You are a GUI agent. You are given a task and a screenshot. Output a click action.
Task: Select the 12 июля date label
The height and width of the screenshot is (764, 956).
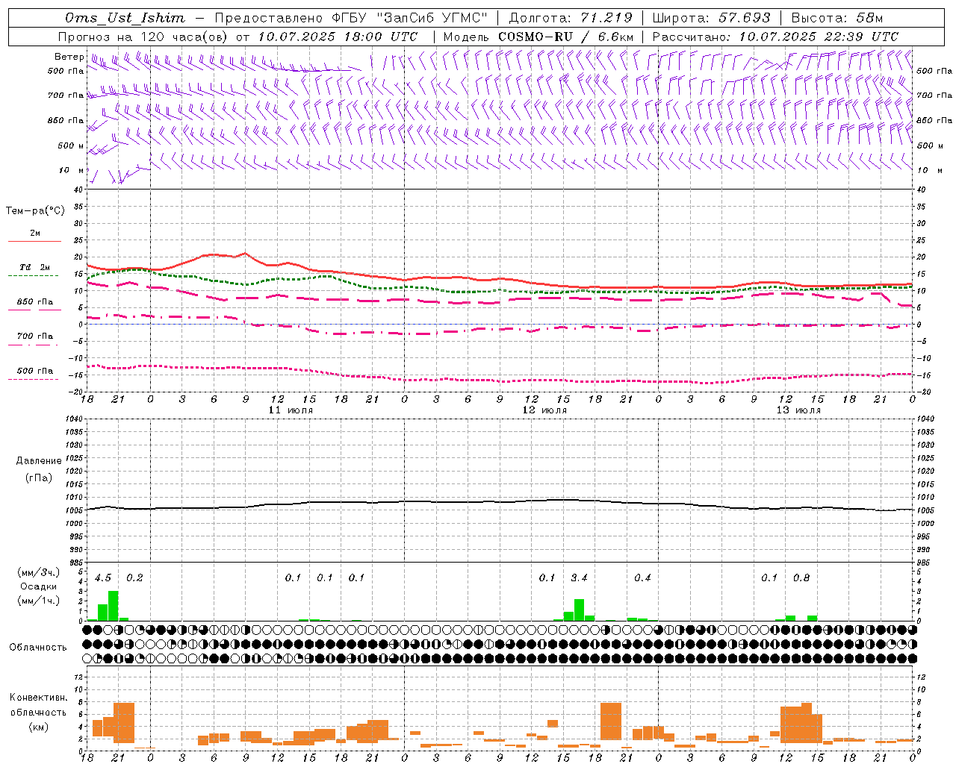tap(544, 410)
